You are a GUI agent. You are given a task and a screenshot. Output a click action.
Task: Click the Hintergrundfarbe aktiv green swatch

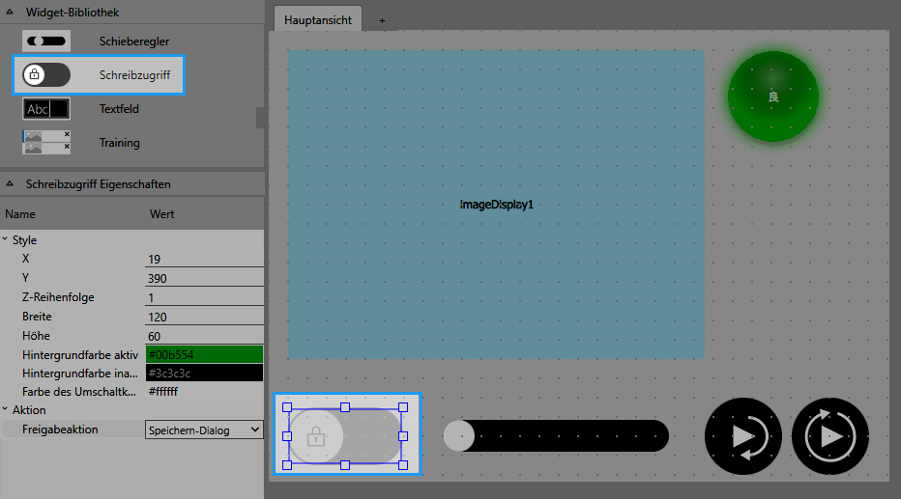pos(204,354)
